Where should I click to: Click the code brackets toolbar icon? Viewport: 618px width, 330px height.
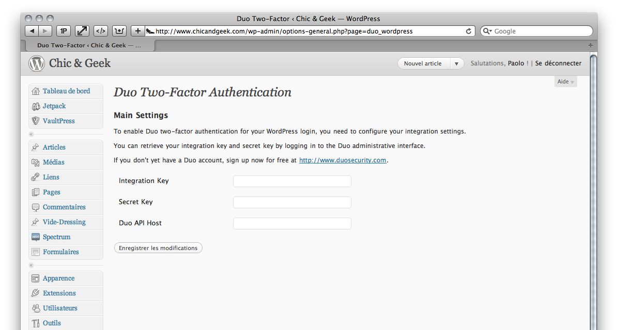click(101, 31)
